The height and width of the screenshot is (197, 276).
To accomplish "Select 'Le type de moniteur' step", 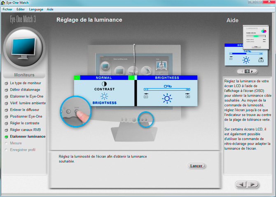I will 26,83.
